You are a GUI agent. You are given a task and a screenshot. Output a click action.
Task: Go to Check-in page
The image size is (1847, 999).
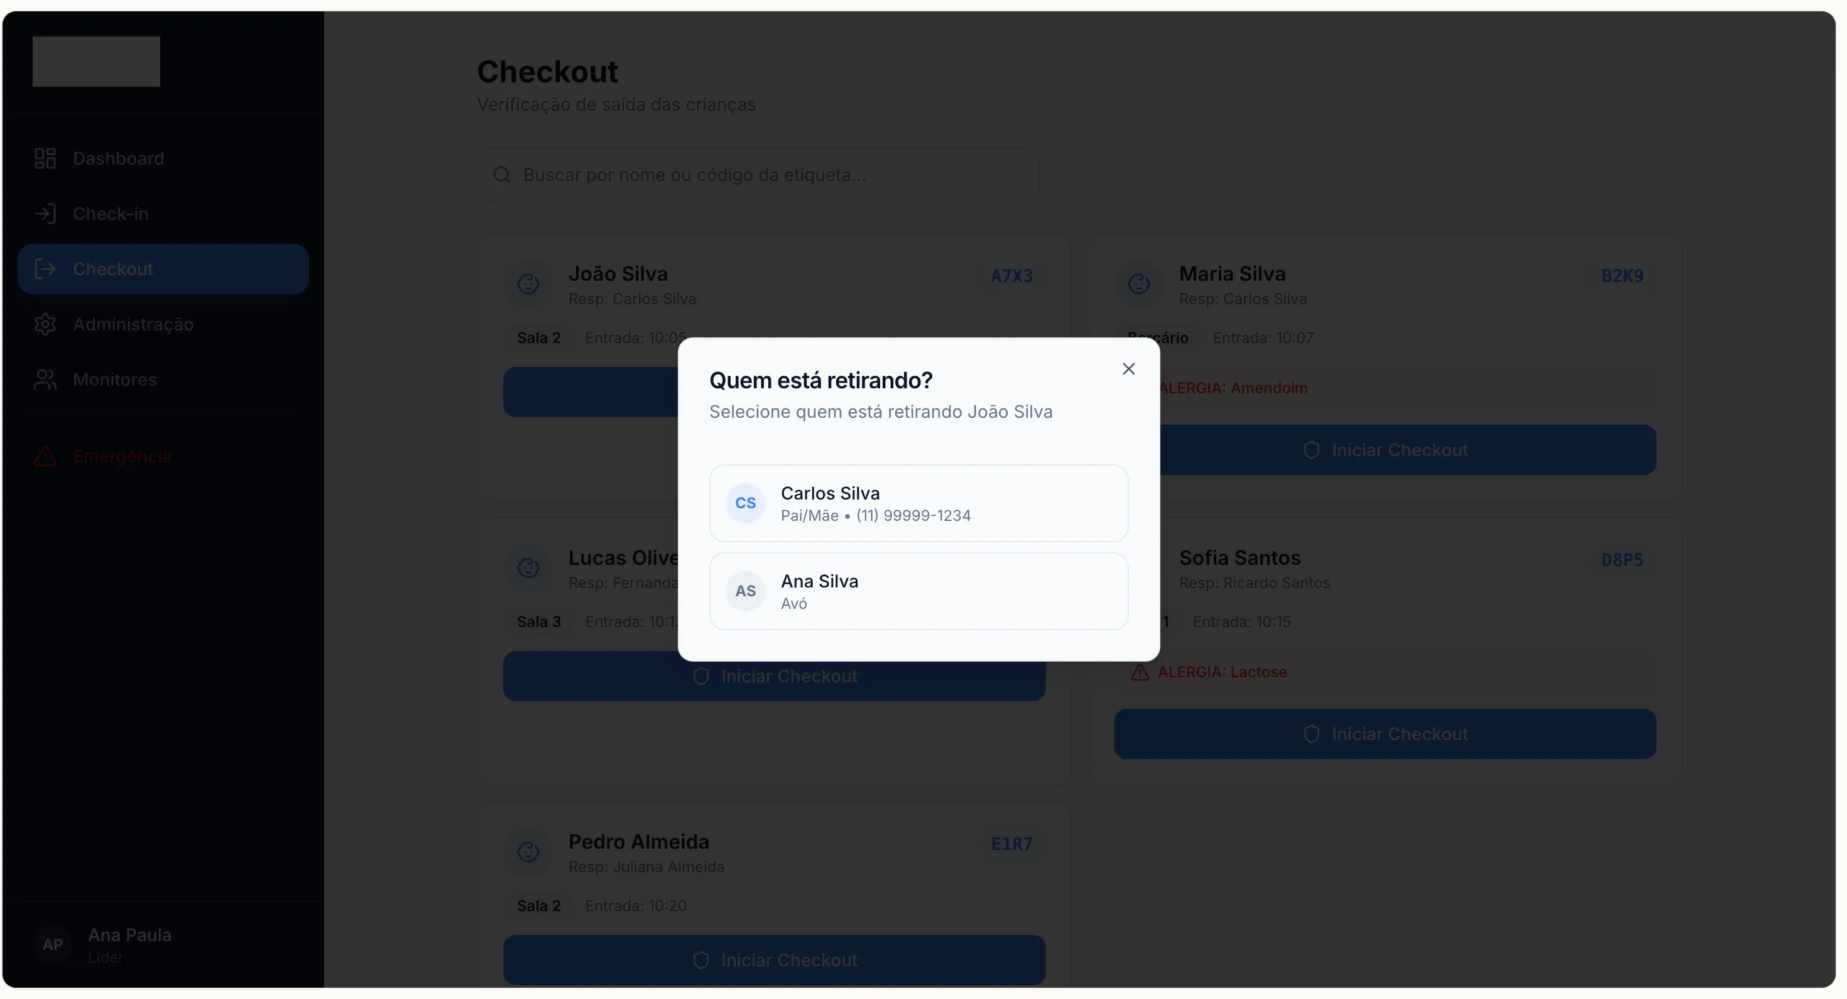click(111, 214)
